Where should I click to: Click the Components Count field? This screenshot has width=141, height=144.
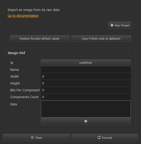(86, 97)
